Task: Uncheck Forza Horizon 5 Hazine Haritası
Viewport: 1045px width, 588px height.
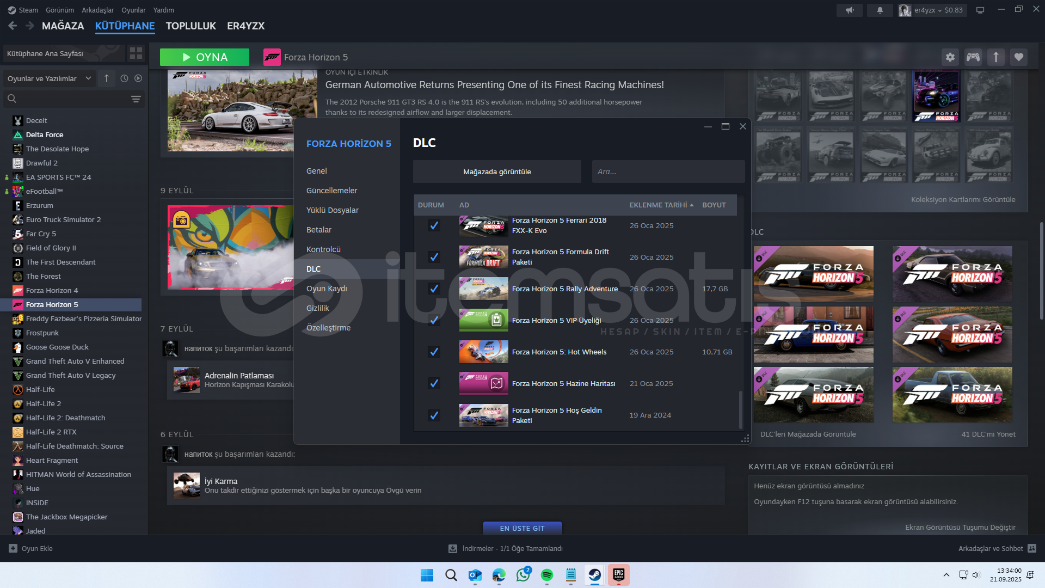Action: (x=434, y=383)
